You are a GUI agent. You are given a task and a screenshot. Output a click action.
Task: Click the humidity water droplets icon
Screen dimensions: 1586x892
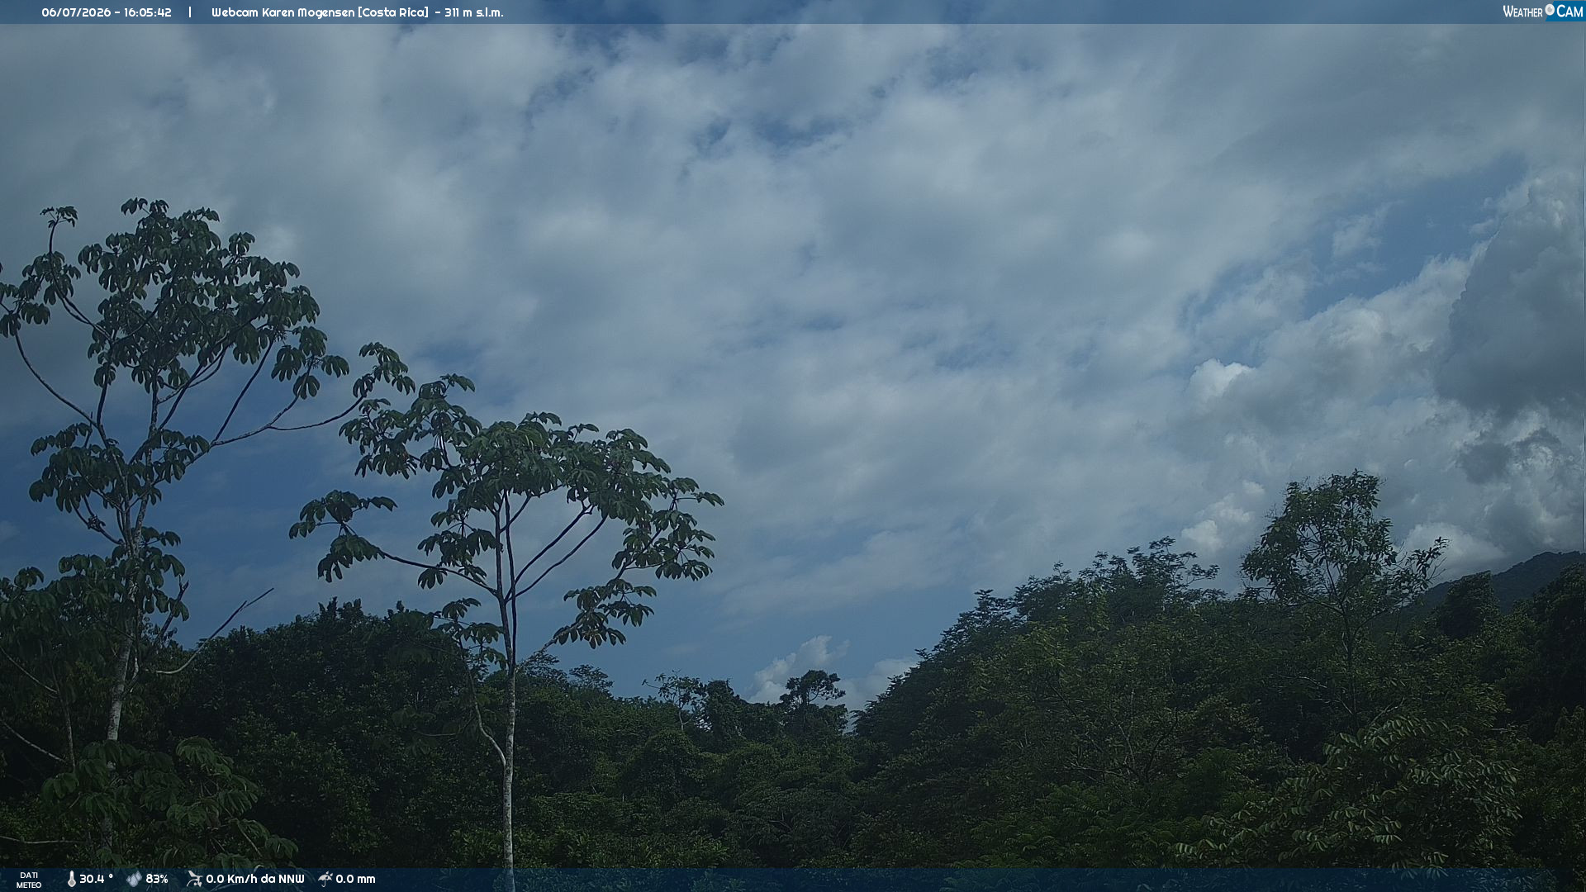coord(134,880)
